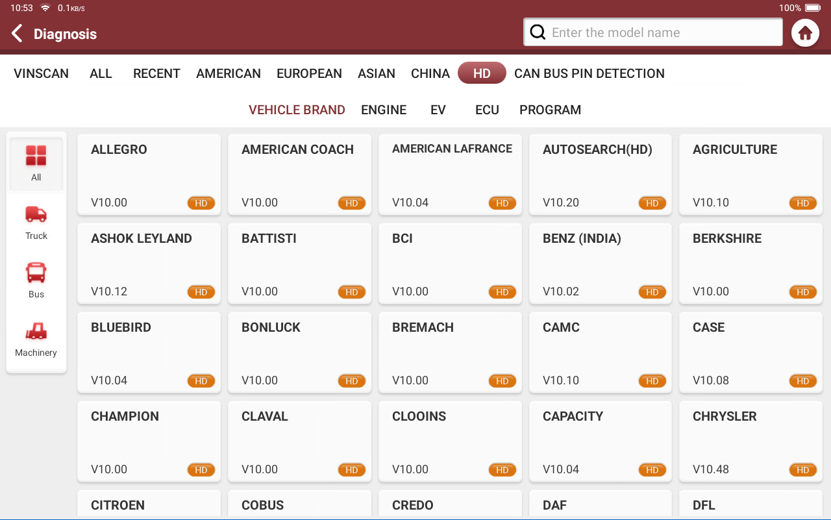Click the 10:53 clock in status bar
Image resolution: width=831 pixels, height=520 pixels.
tap(21, 8)
